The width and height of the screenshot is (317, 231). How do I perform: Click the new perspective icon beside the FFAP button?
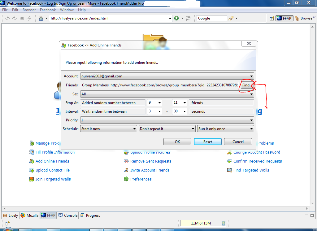coord(272,18)
